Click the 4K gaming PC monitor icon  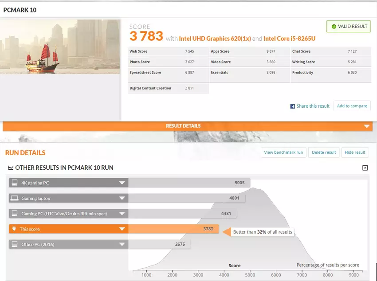tap(15, 183)
